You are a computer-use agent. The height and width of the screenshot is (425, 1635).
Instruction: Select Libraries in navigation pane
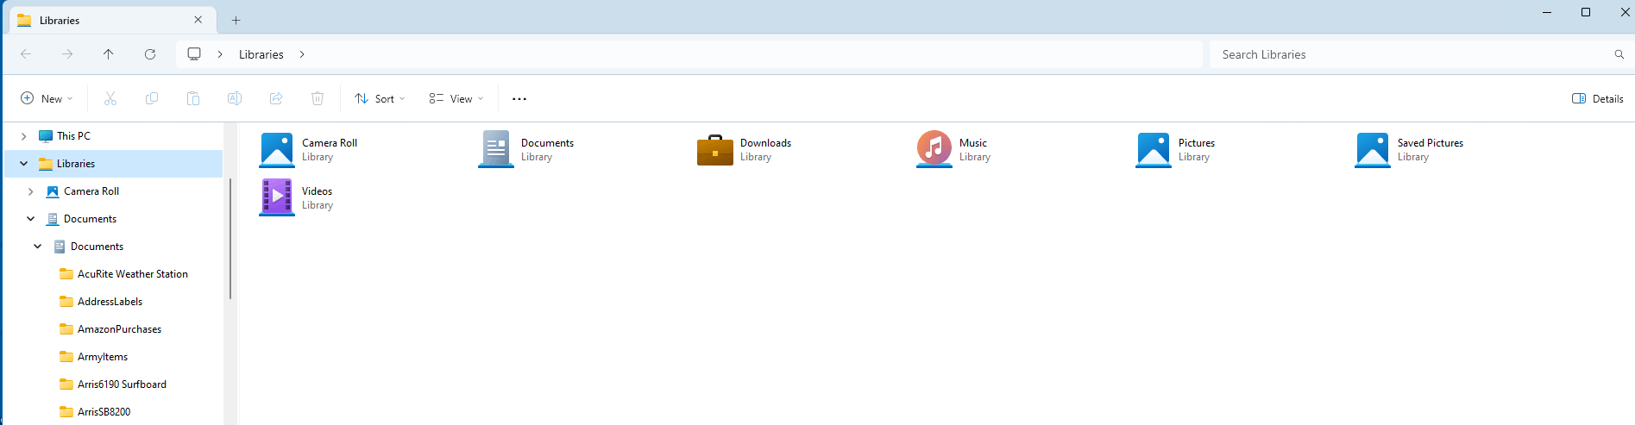coord(113,164)
